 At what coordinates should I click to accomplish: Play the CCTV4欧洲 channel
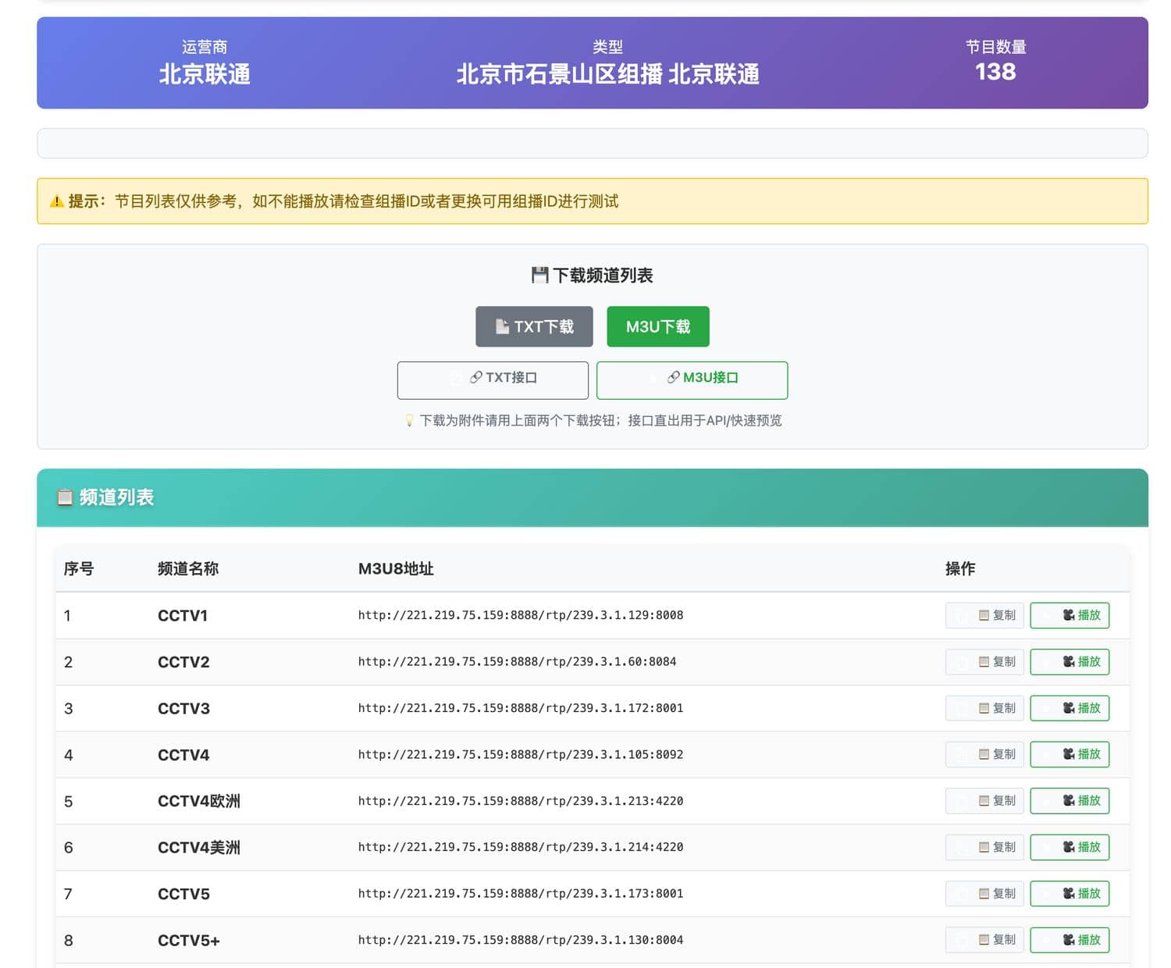[x=1070, y=801]
